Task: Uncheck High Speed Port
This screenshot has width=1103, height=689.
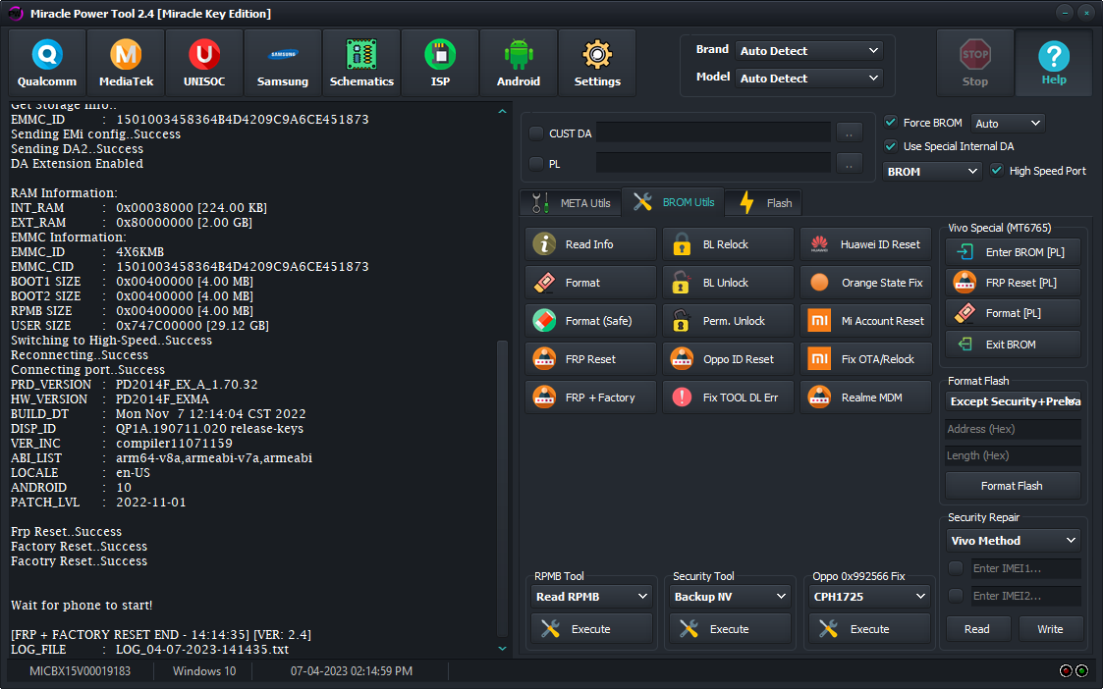Action: (x=997, y=171)
